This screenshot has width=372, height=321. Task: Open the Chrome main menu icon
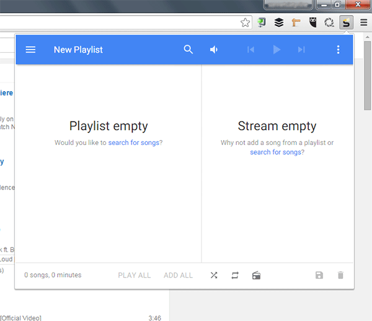[364, 22]
